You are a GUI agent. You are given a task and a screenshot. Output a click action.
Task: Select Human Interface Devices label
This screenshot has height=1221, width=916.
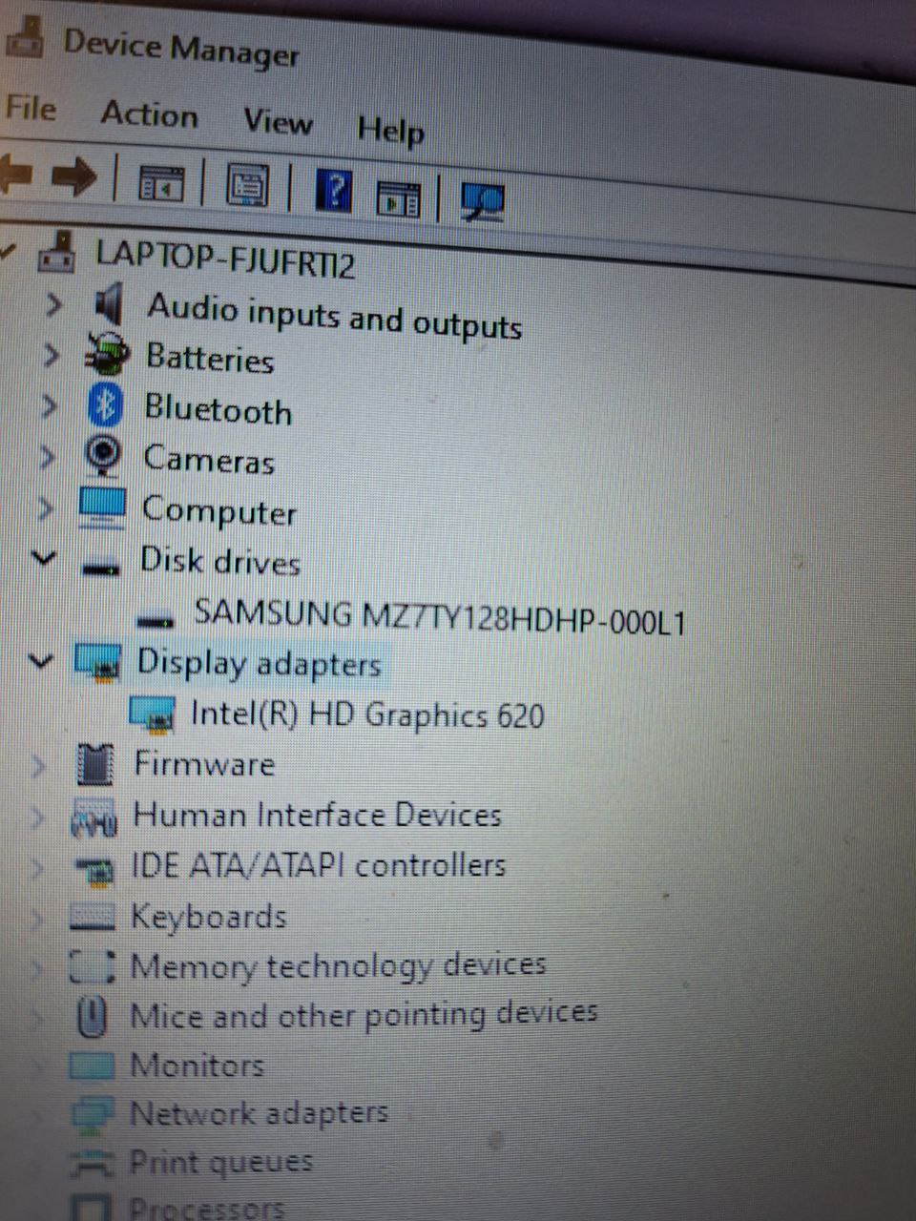tap(317, 816)
